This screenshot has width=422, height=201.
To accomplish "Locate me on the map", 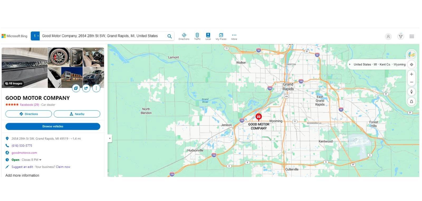I will pos(411,65).
